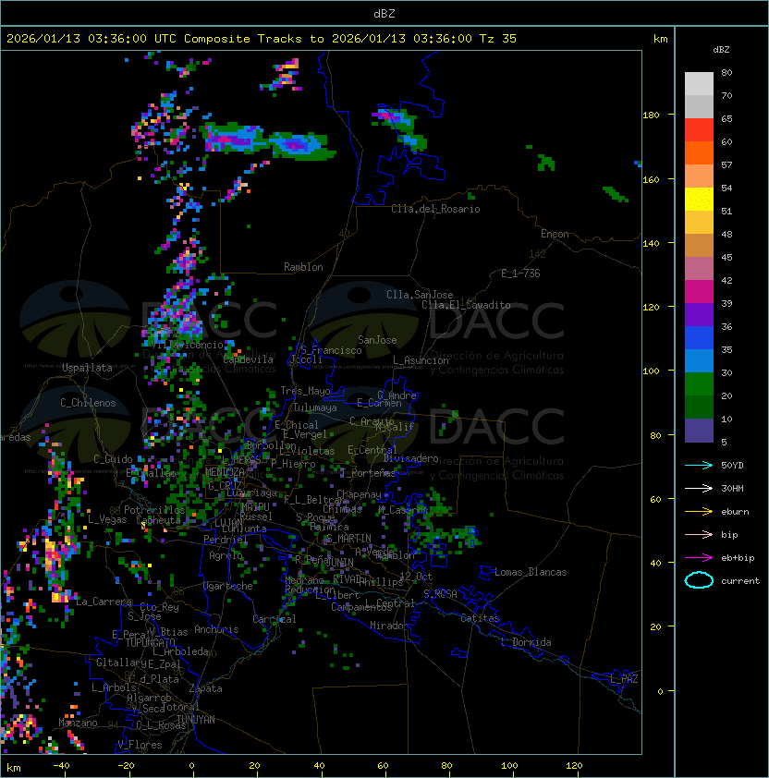Click the V_Flores map label
This screenshot has width=769, height=778.
click(140, 745)
